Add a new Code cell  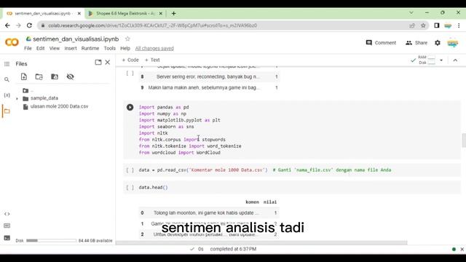click(x=130, y=60)
